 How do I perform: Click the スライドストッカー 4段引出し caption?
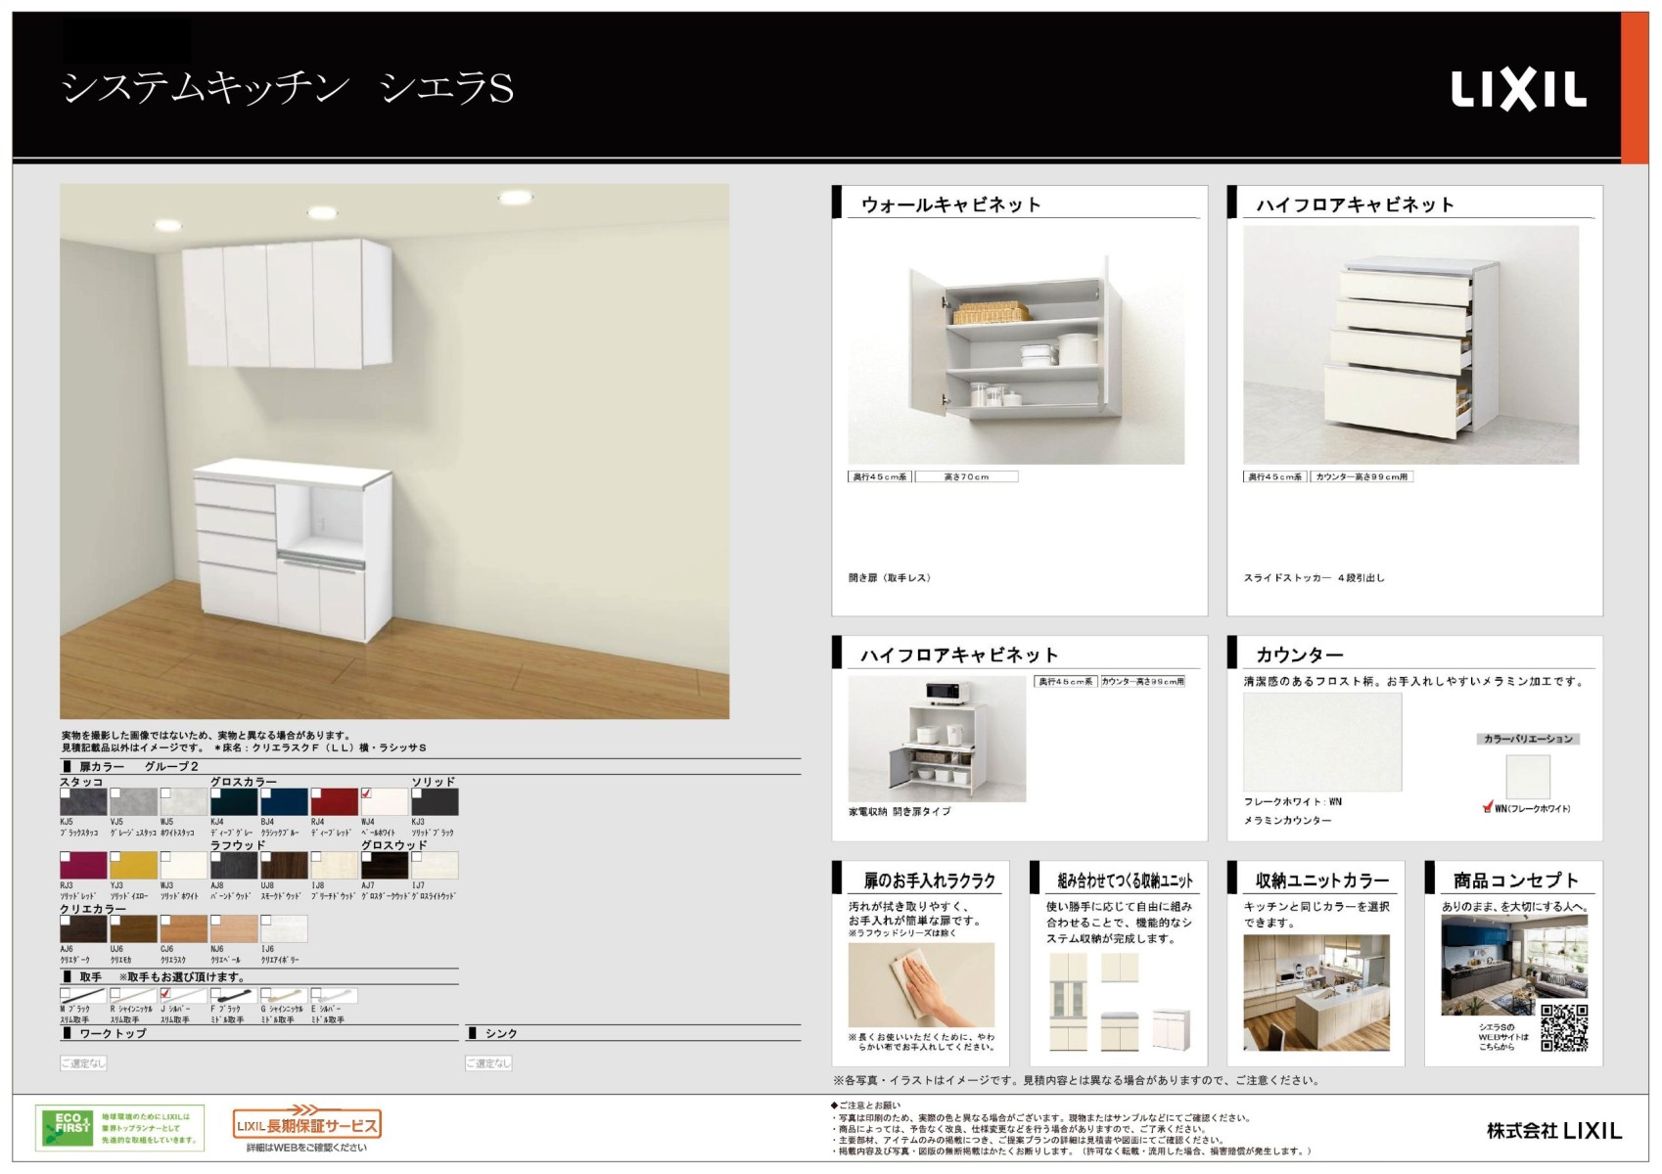point(1314,578)
